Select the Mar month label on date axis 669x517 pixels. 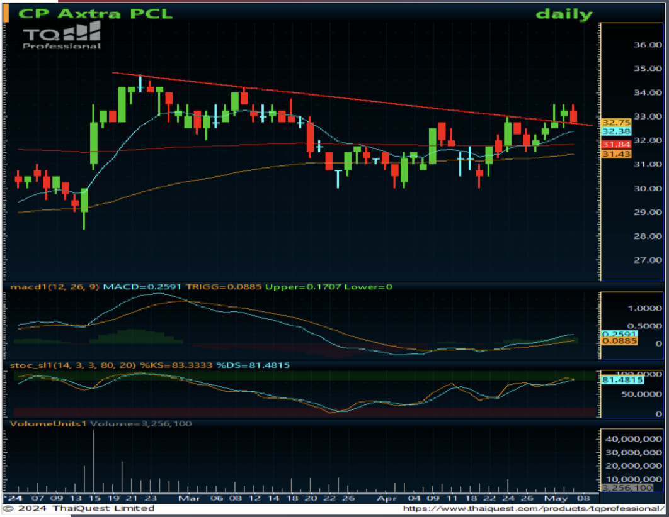(189, 498)
